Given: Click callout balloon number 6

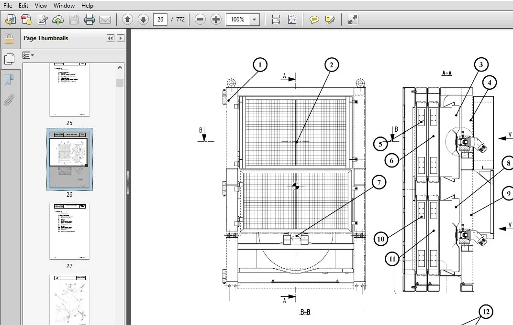Looking at the screenshot, I should pos(391,160).
